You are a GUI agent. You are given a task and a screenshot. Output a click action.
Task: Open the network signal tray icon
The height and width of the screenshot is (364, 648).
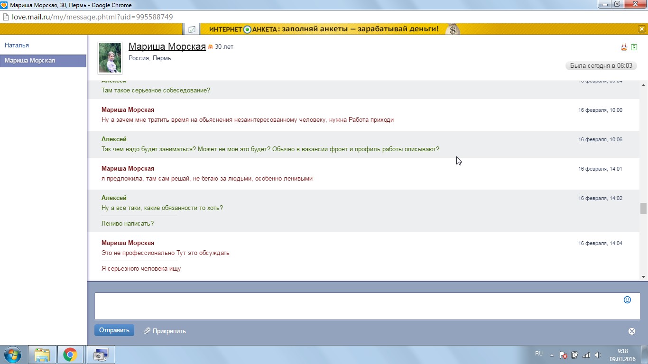(586, 355)
